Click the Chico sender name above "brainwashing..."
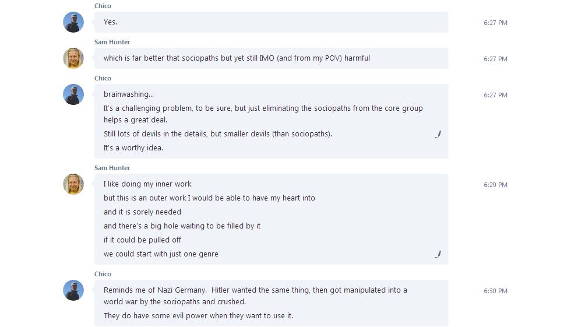The image size is (571, 327). pyautogui.click(x=103, y=78)
